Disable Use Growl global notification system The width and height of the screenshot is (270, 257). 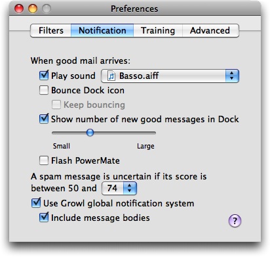click(36, 203)
